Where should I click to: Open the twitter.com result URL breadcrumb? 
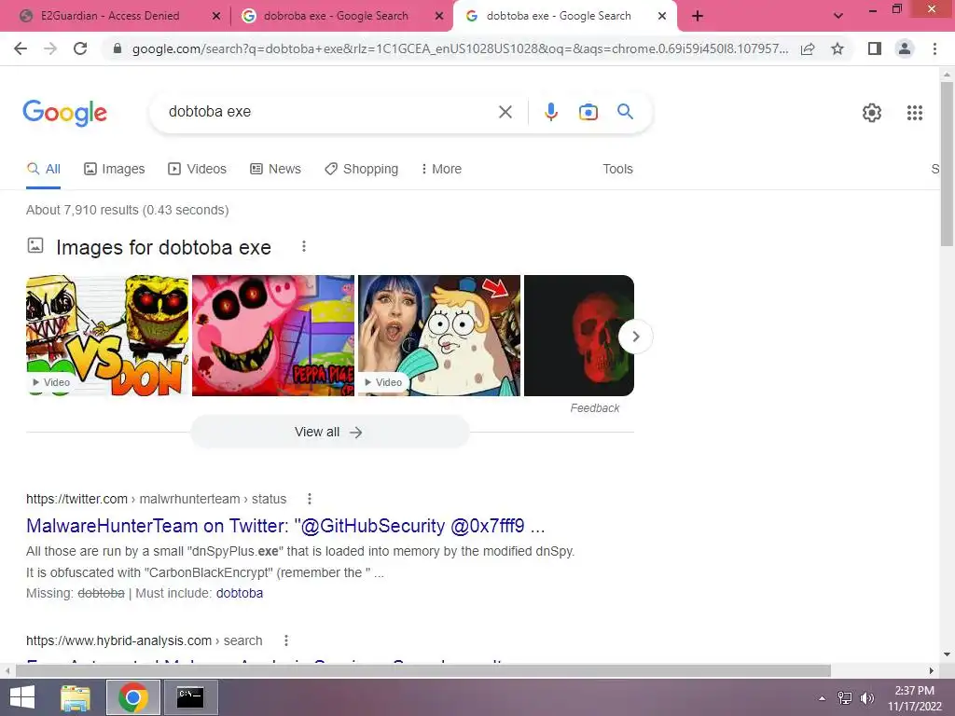click(156, 499)
